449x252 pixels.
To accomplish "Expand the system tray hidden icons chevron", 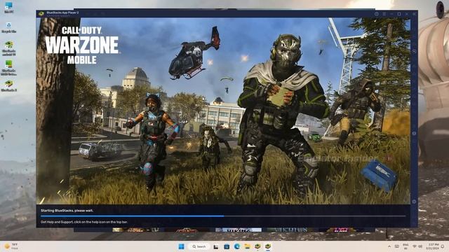I will [x=389, y=246].
